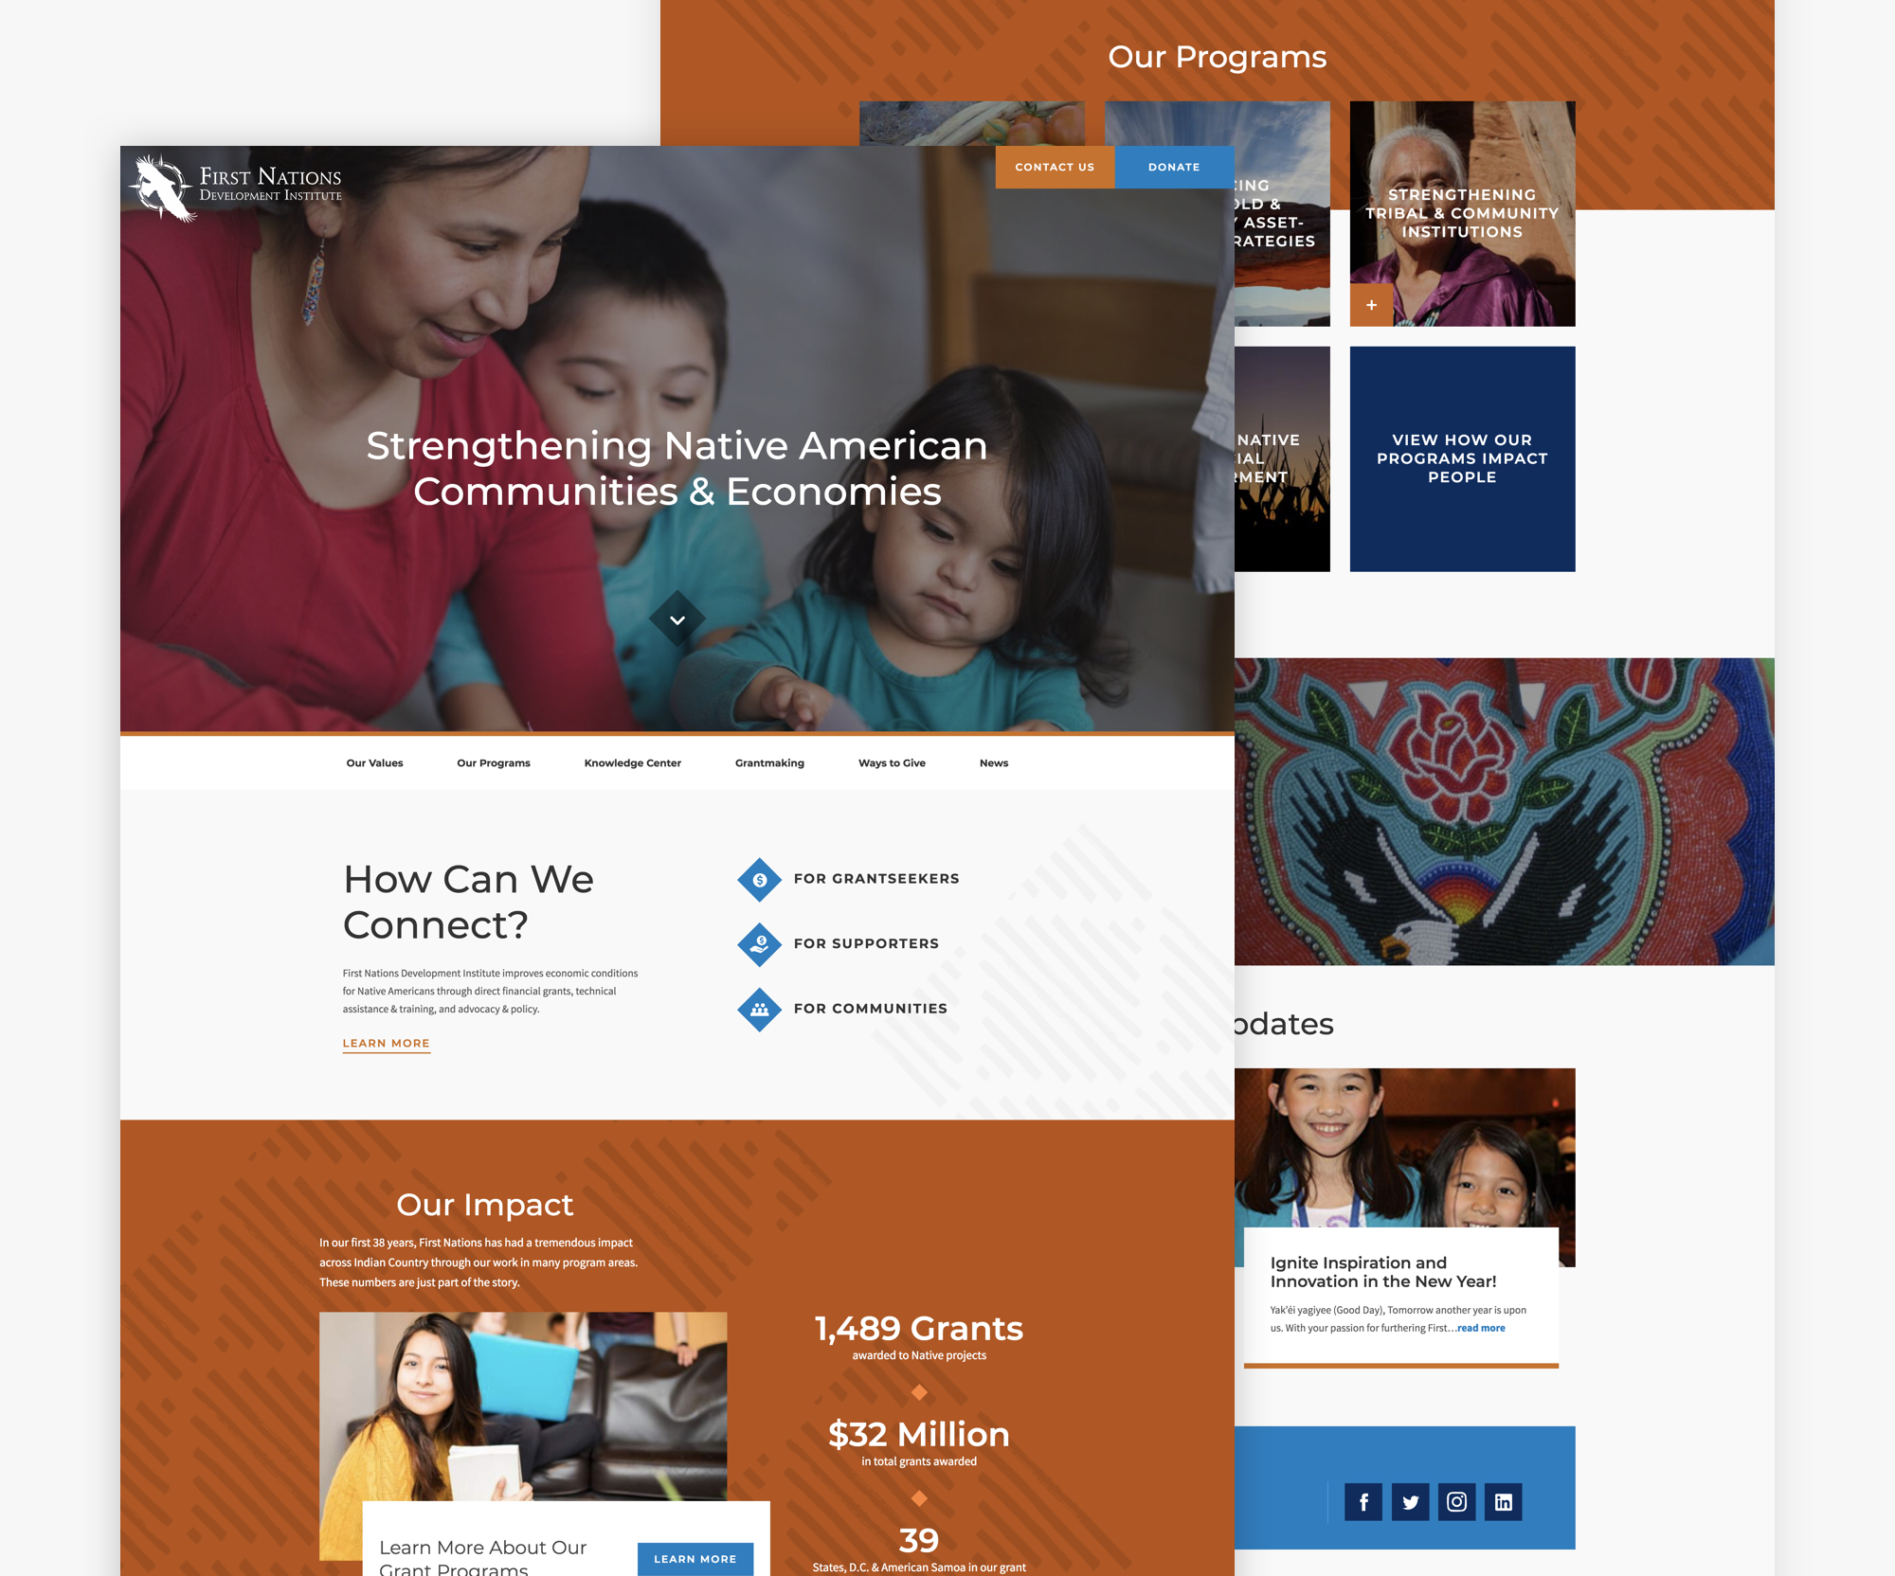Select the Knowledge Center menu item
Viewport: 1895px width, 1576px height.
(x=631, y=762)
